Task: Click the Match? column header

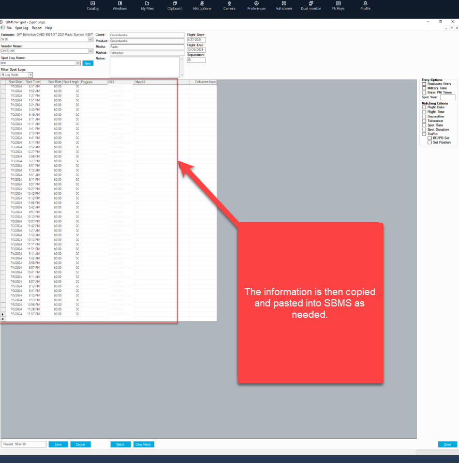Action: (x=162, y=82)
